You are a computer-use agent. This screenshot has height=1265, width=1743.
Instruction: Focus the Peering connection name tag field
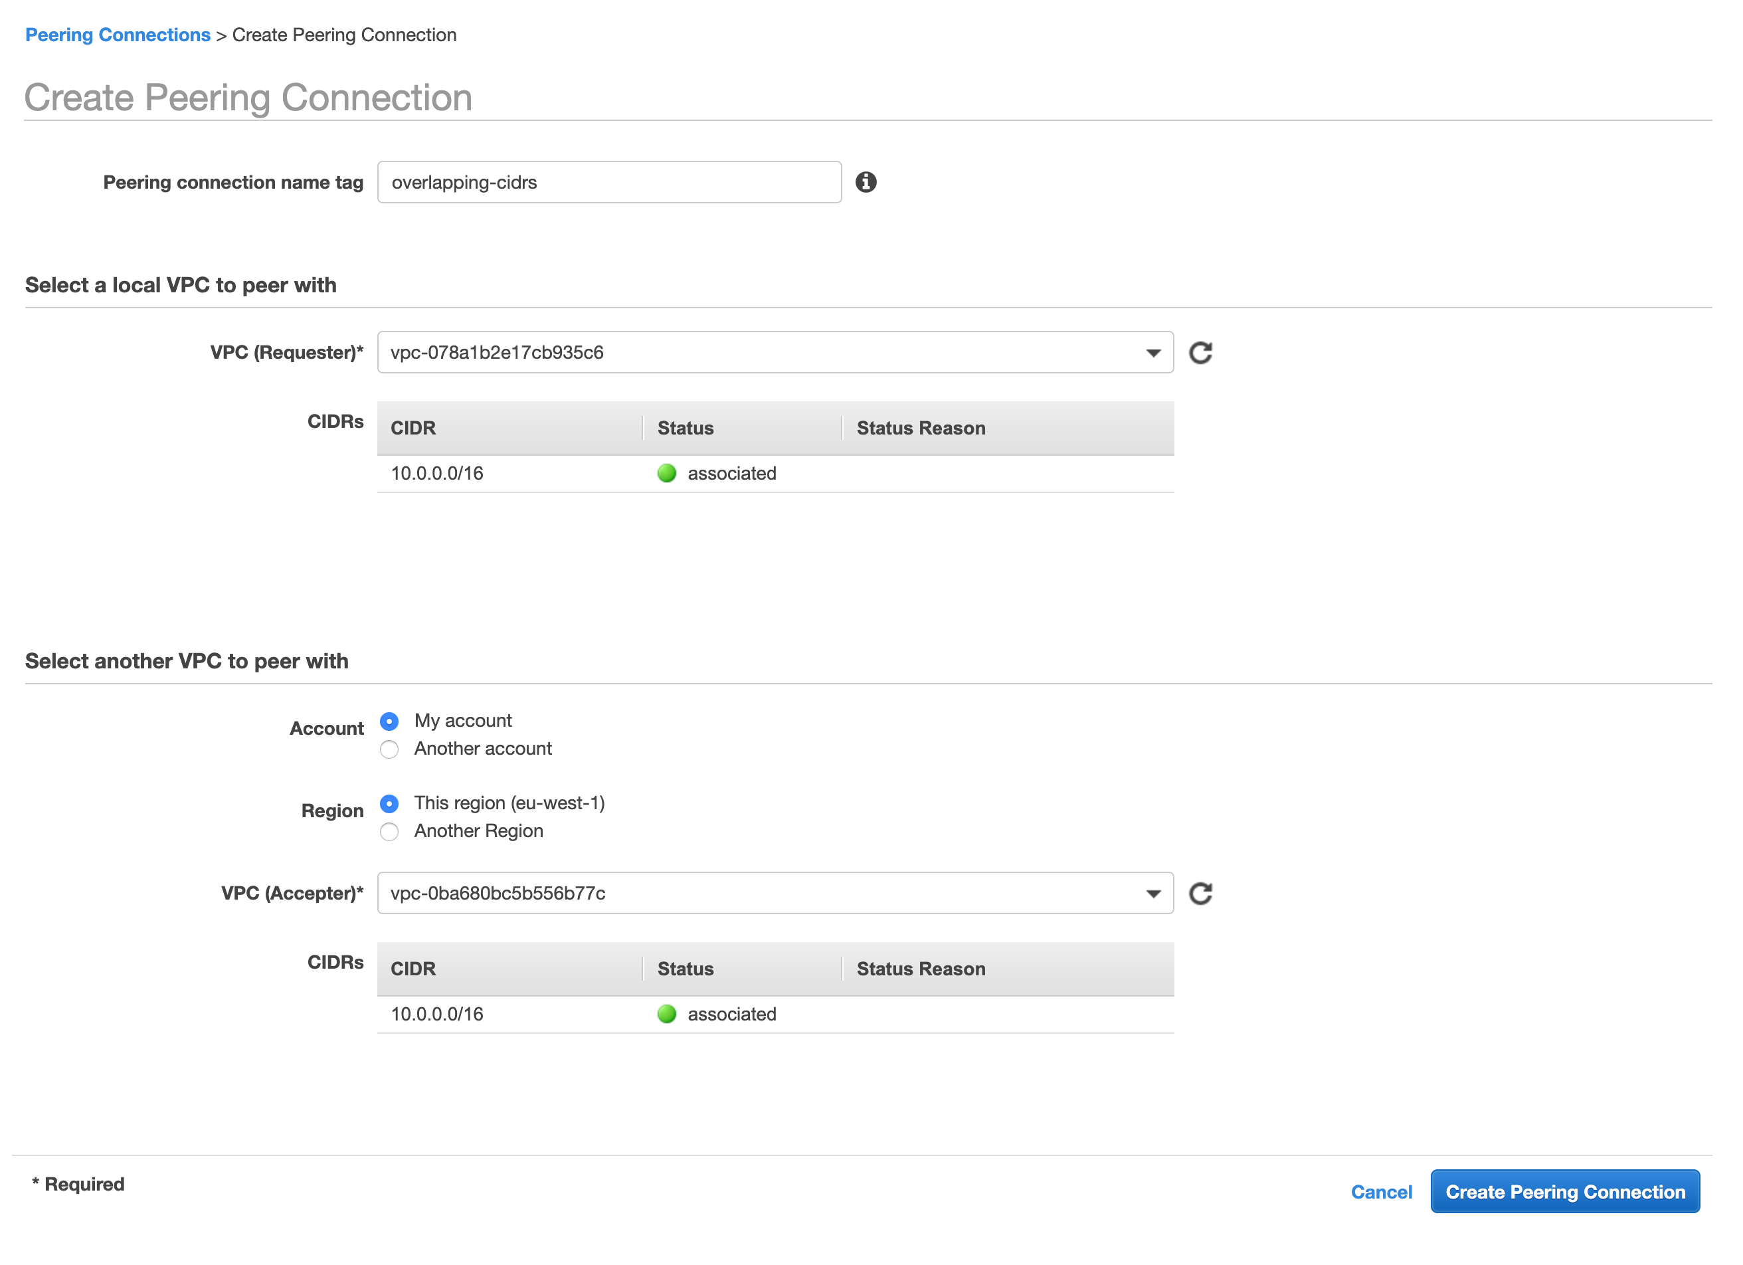[609, 182]
